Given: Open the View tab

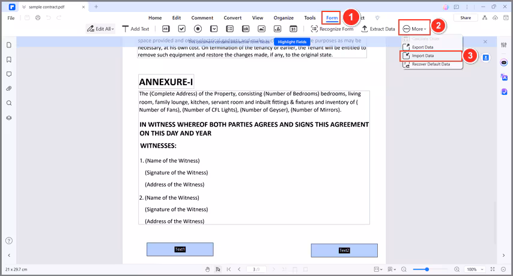Looking at the screenshot, I should tap(258, 18).
